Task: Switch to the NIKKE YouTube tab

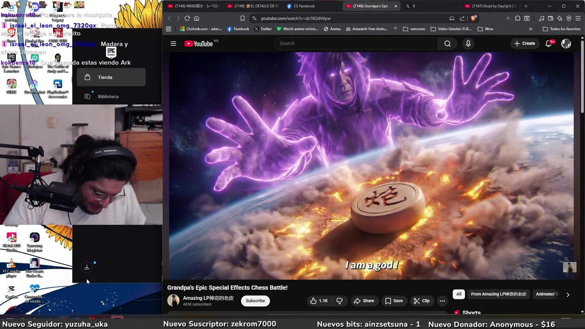Action: 193,6
